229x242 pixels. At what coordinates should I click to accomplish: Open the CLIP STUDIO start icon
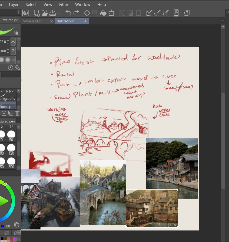(x=25, y=13)
